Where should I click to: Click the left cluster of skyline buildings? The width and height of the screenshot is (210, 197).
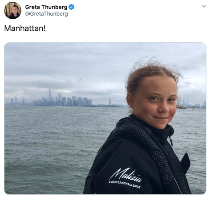pyautogui.click(x=18, y=102)
